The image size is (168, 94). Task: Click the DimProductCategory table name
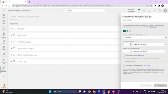click(26, 49)
